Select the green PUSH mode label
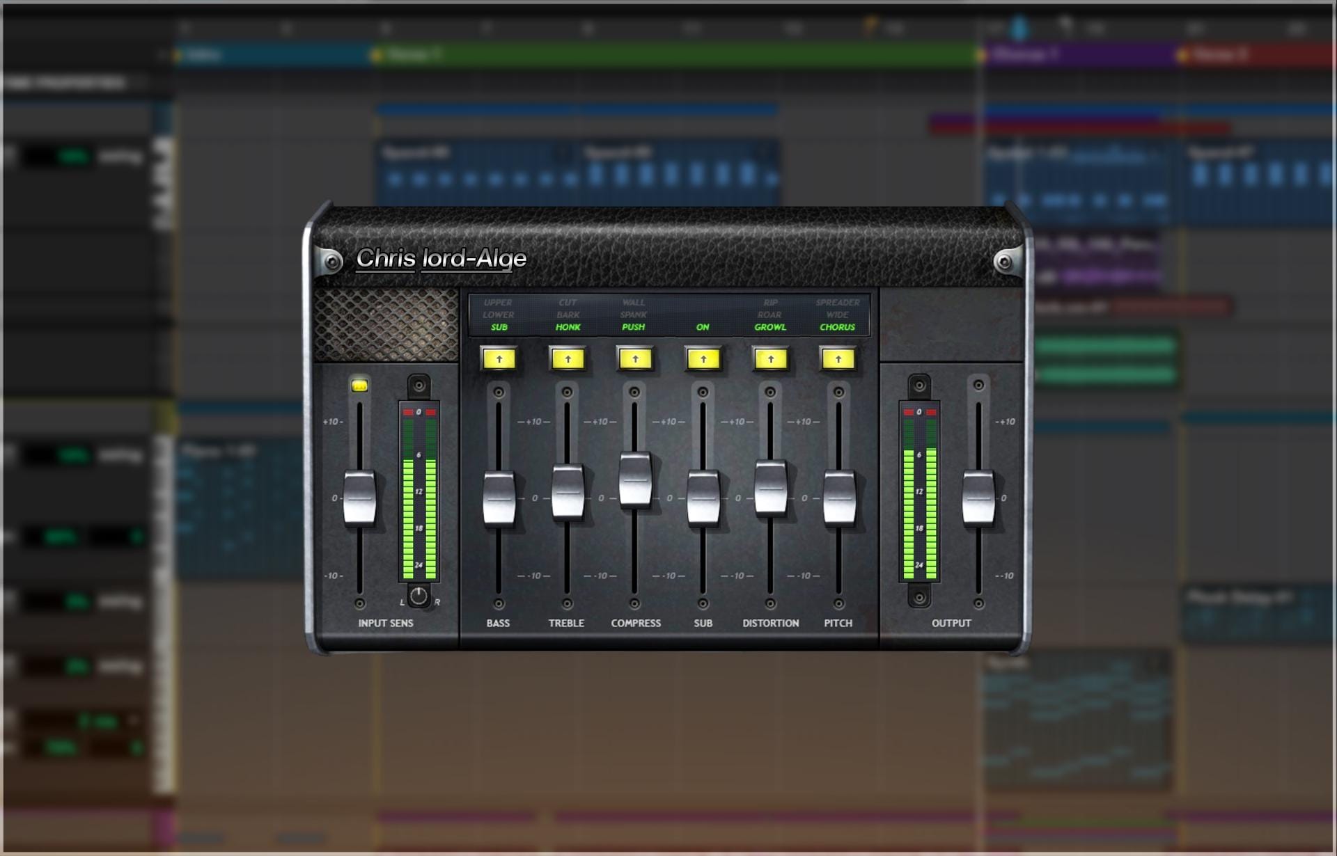This screenshot has height=856, width=1337. (634, 327)
